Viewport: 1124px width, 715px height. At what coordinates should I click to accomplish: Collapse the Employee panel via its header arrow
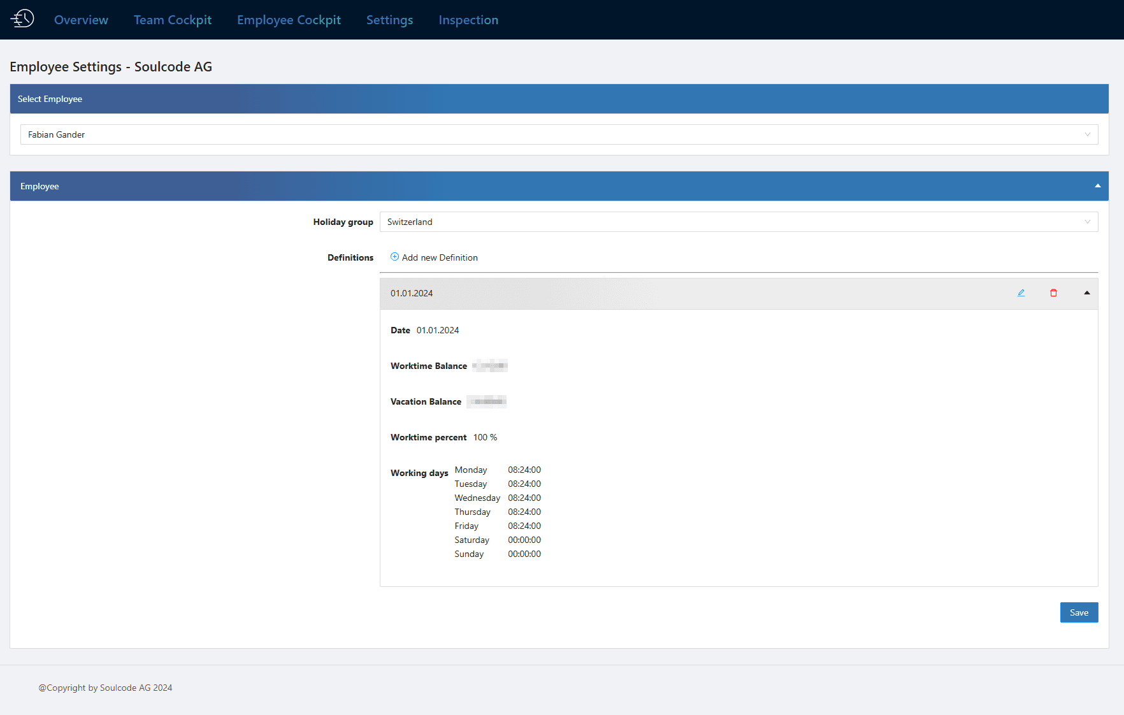pos(1097,186)
